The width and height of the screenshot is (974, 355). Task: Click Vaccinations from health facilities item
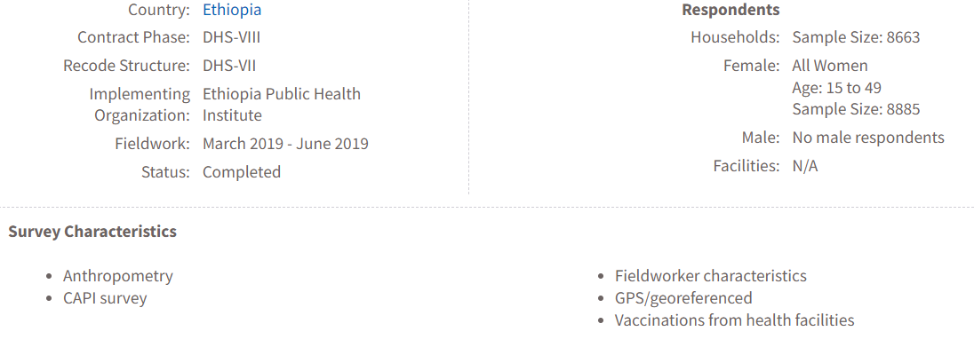735,320
